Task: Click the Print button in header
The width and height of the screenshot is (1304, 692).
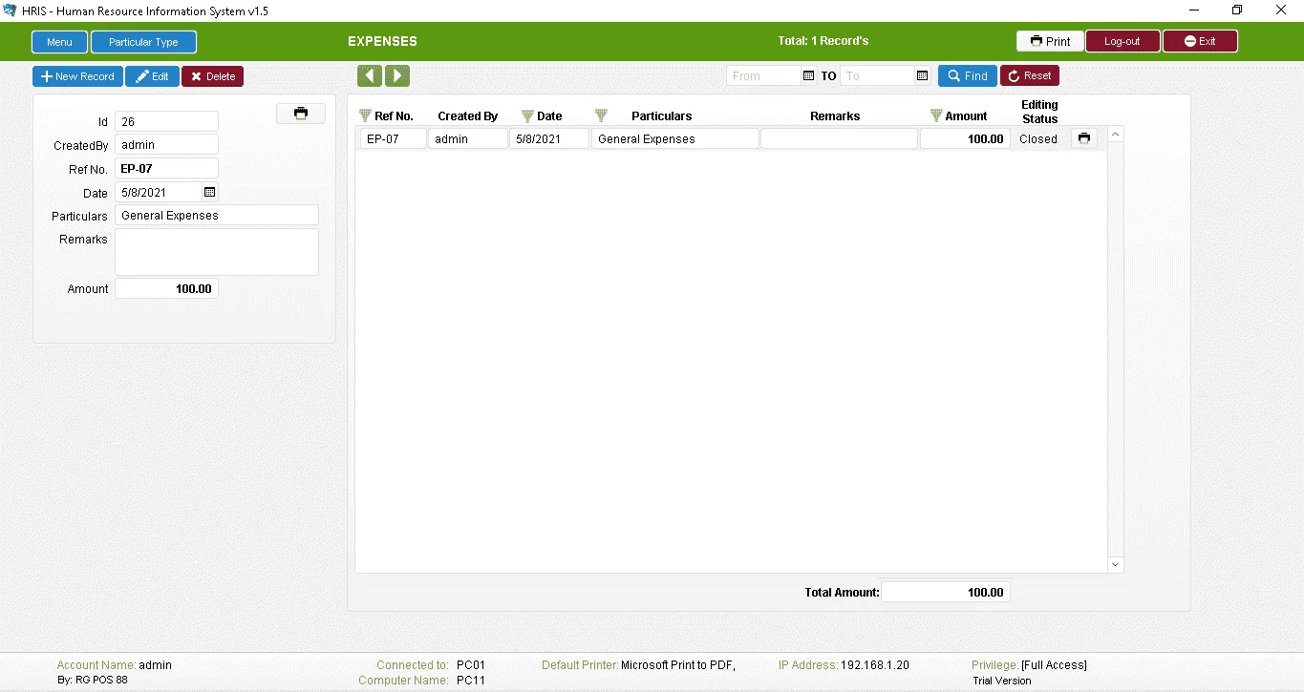Action: pyautogui.click(x=1050, y=41)
